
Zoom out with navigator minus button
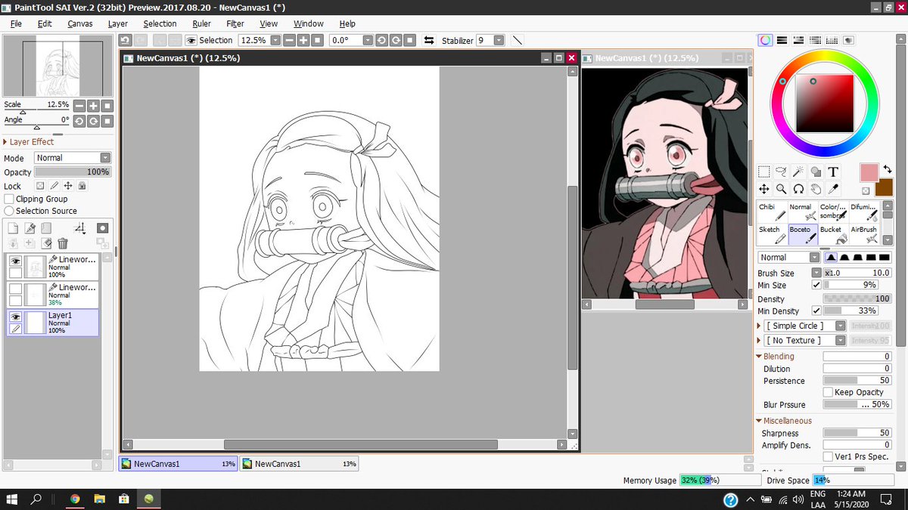(79, 107)
